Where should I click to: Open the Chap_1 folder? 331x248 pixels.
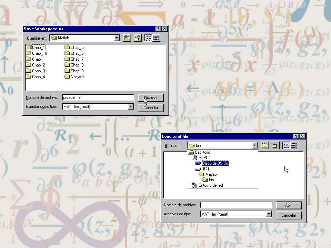coord(36,48)
